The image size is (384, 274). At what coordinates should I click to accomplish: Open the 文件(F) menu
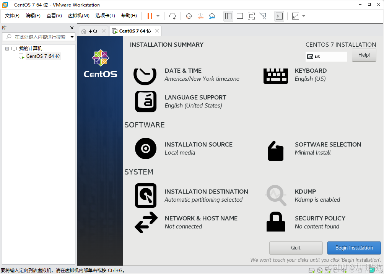tap(12, 16)
